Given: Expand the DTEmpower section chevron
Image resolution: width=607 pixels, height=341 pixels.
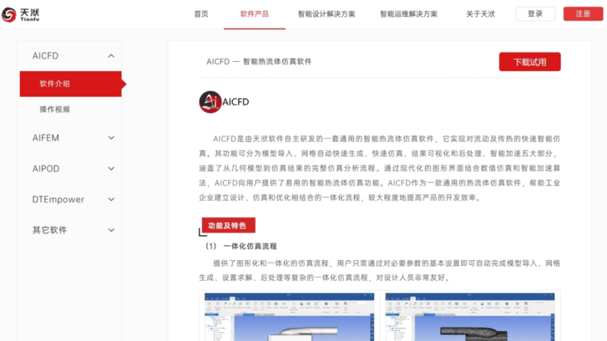Looking at the screenshot, I should 111,200.
